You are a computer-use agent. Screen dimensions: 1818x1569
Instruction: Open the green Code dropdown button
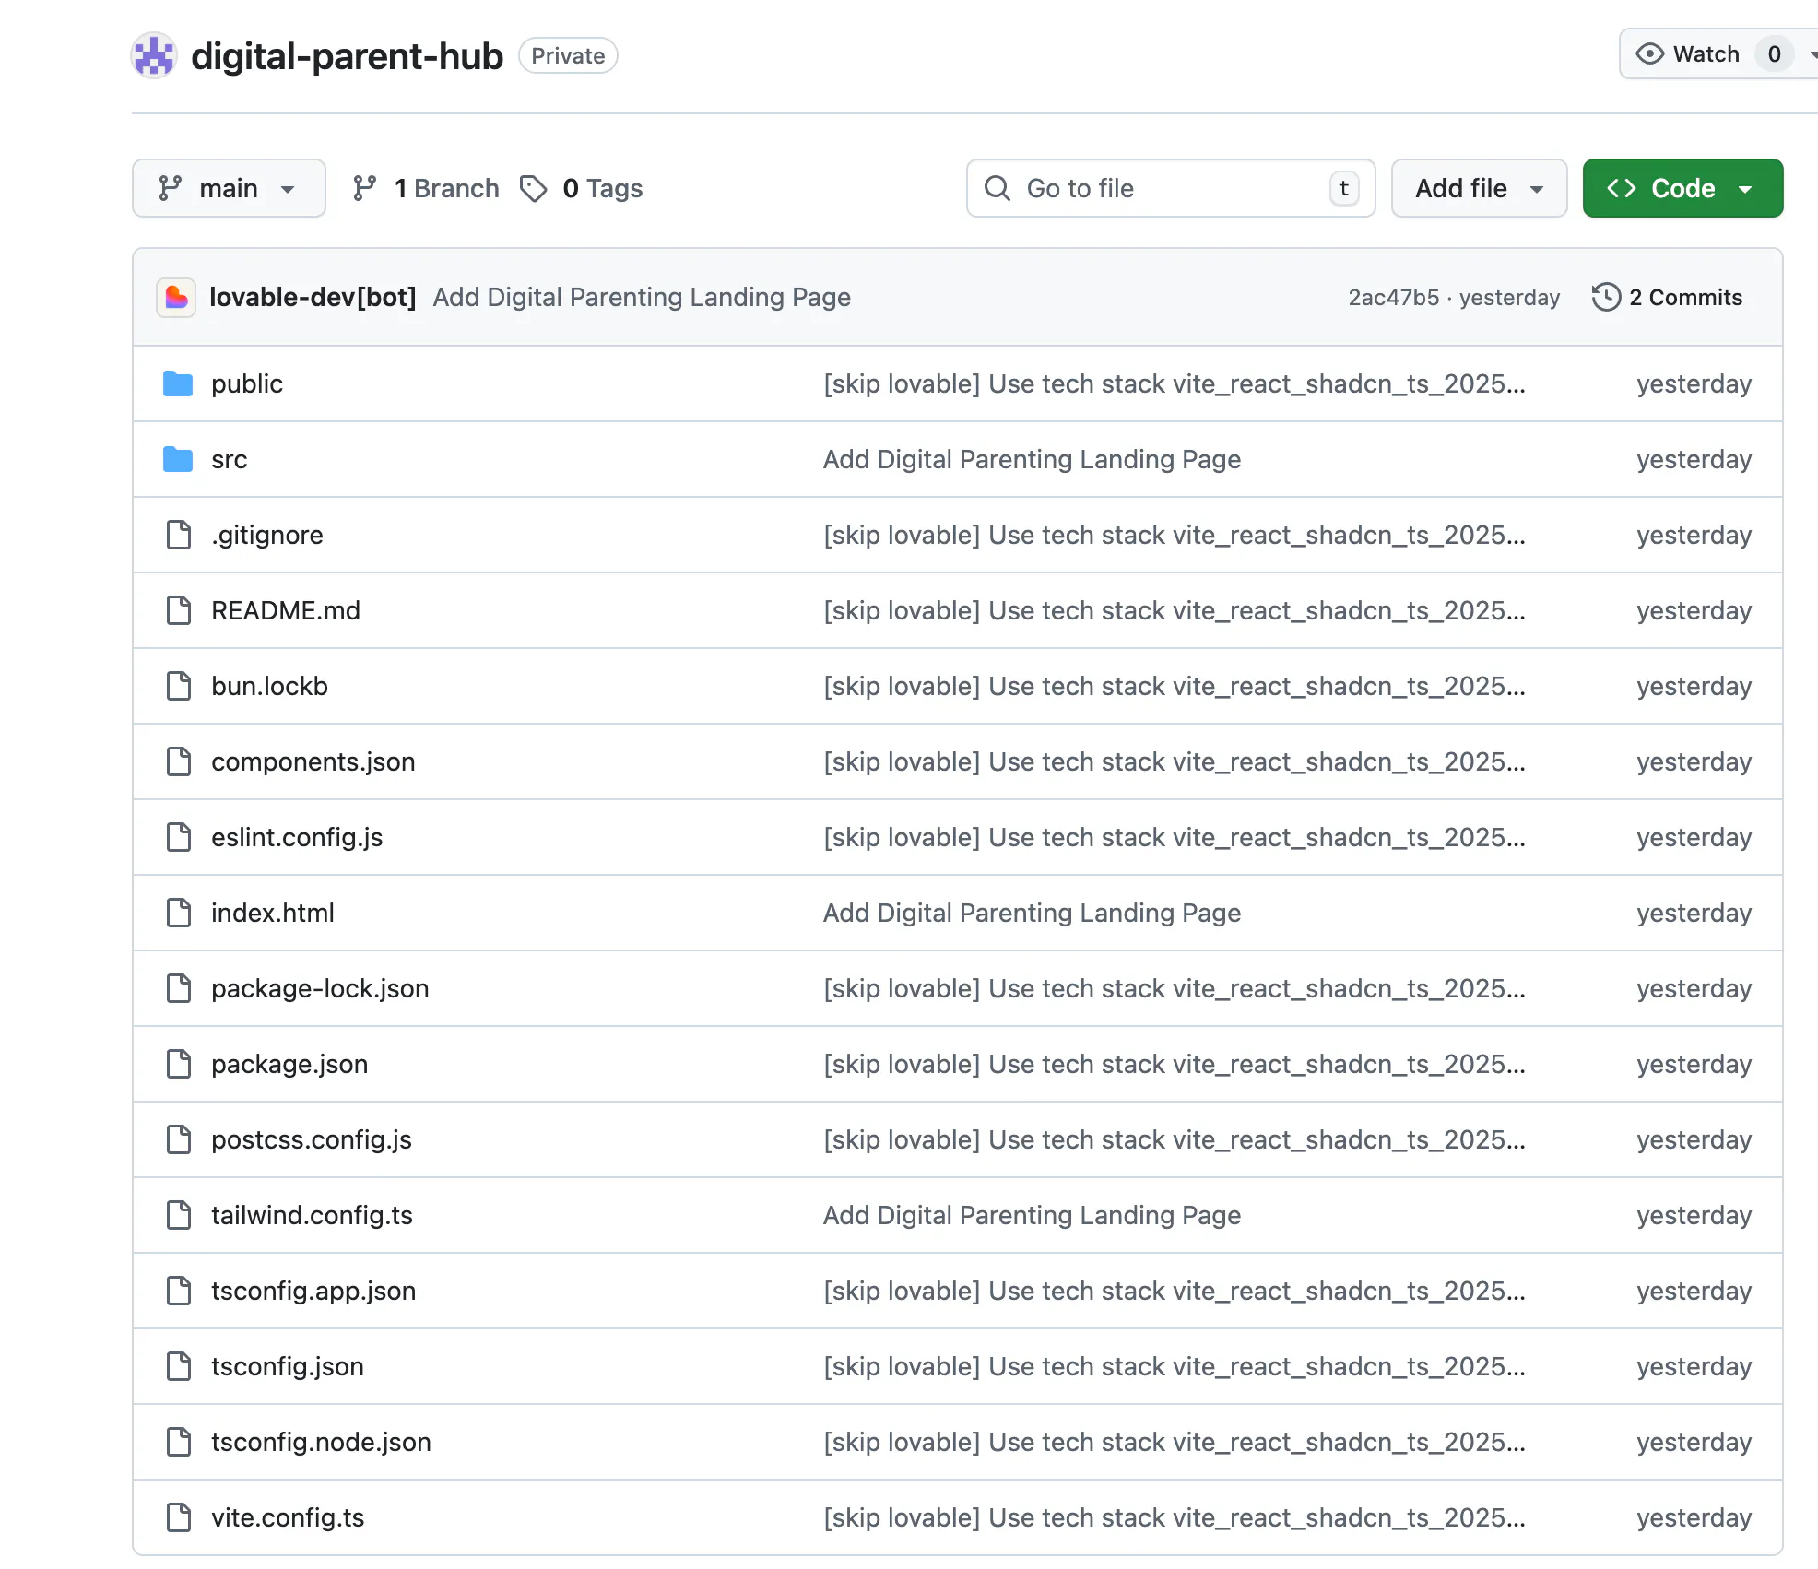(x=1682, y=188)
